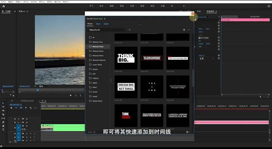Select the DREAM BIG ACT SMALL preset
The height and width of the screenshot is (149, 272).
pos(126,87)
